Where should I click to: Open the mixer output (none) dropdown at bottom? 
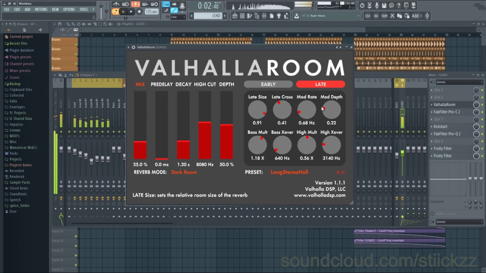(x=459, y=222)
